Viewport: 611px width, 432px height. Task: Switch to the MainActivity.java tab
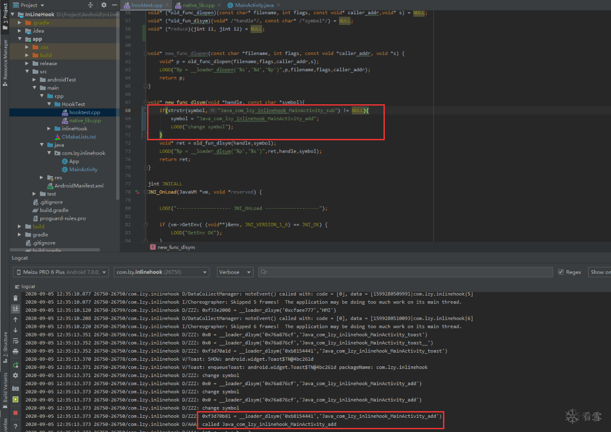point(254,5)
